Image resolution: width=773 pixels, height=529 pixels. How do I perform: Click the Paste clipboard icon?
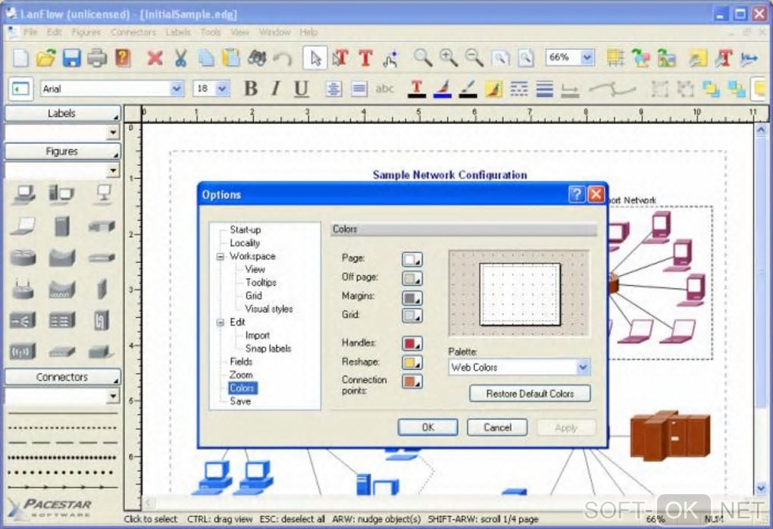[230, 58]
